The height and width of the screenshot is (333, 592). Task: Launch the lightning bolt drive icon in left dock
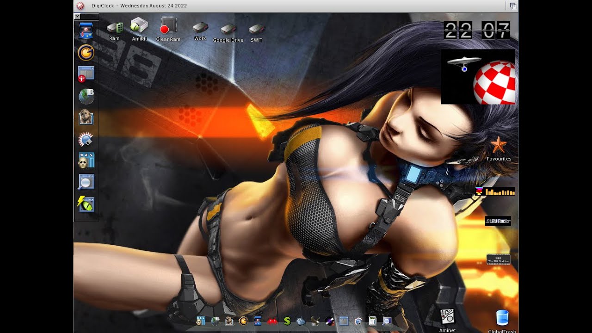click(86, 203)
